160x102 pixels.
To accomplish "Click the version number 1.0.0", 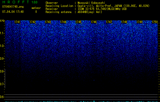I will (x=35, y=2).
